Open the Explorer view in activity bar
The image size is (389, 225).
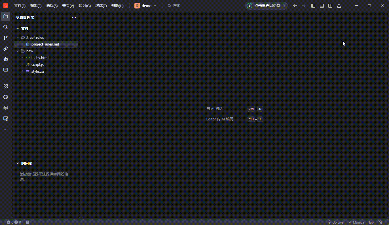6,16
